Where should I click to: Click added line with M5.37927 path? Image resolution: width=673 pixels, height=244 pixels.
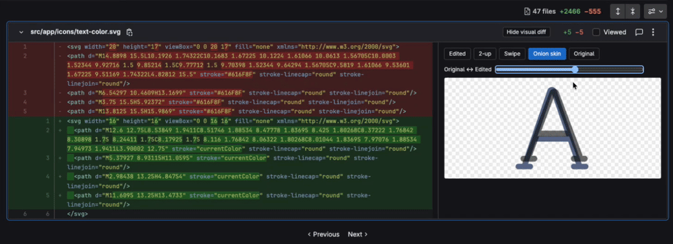[x=222, y=163]
